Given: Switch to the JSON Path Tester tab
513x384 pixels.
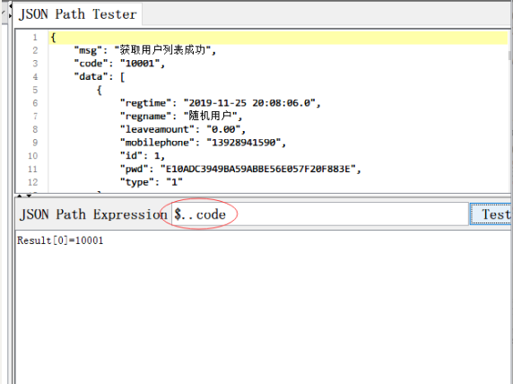Looking at the screenshot, I should pyautogui.click(x=77, y=14).
